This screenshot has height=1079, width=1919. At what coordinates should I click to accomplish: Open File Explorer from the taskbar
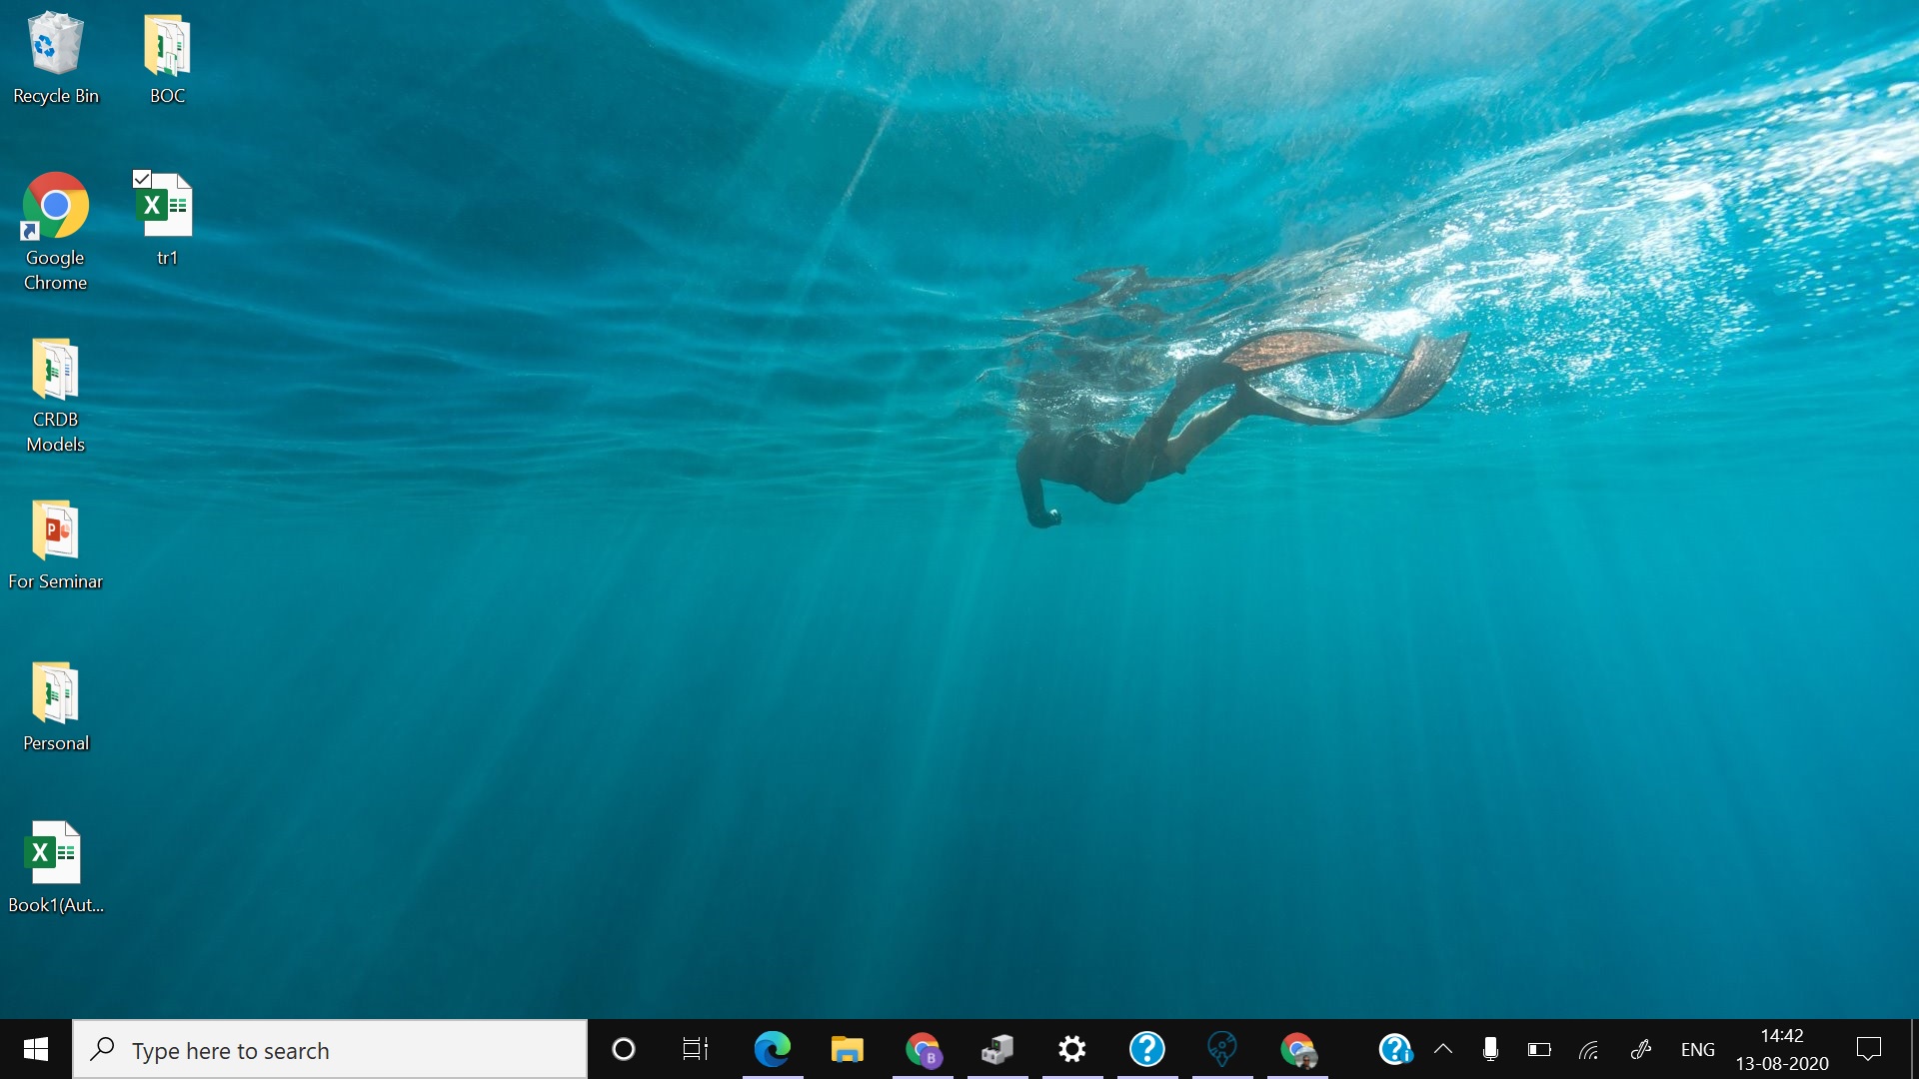pyautogui.click(x=848, y=1049)
